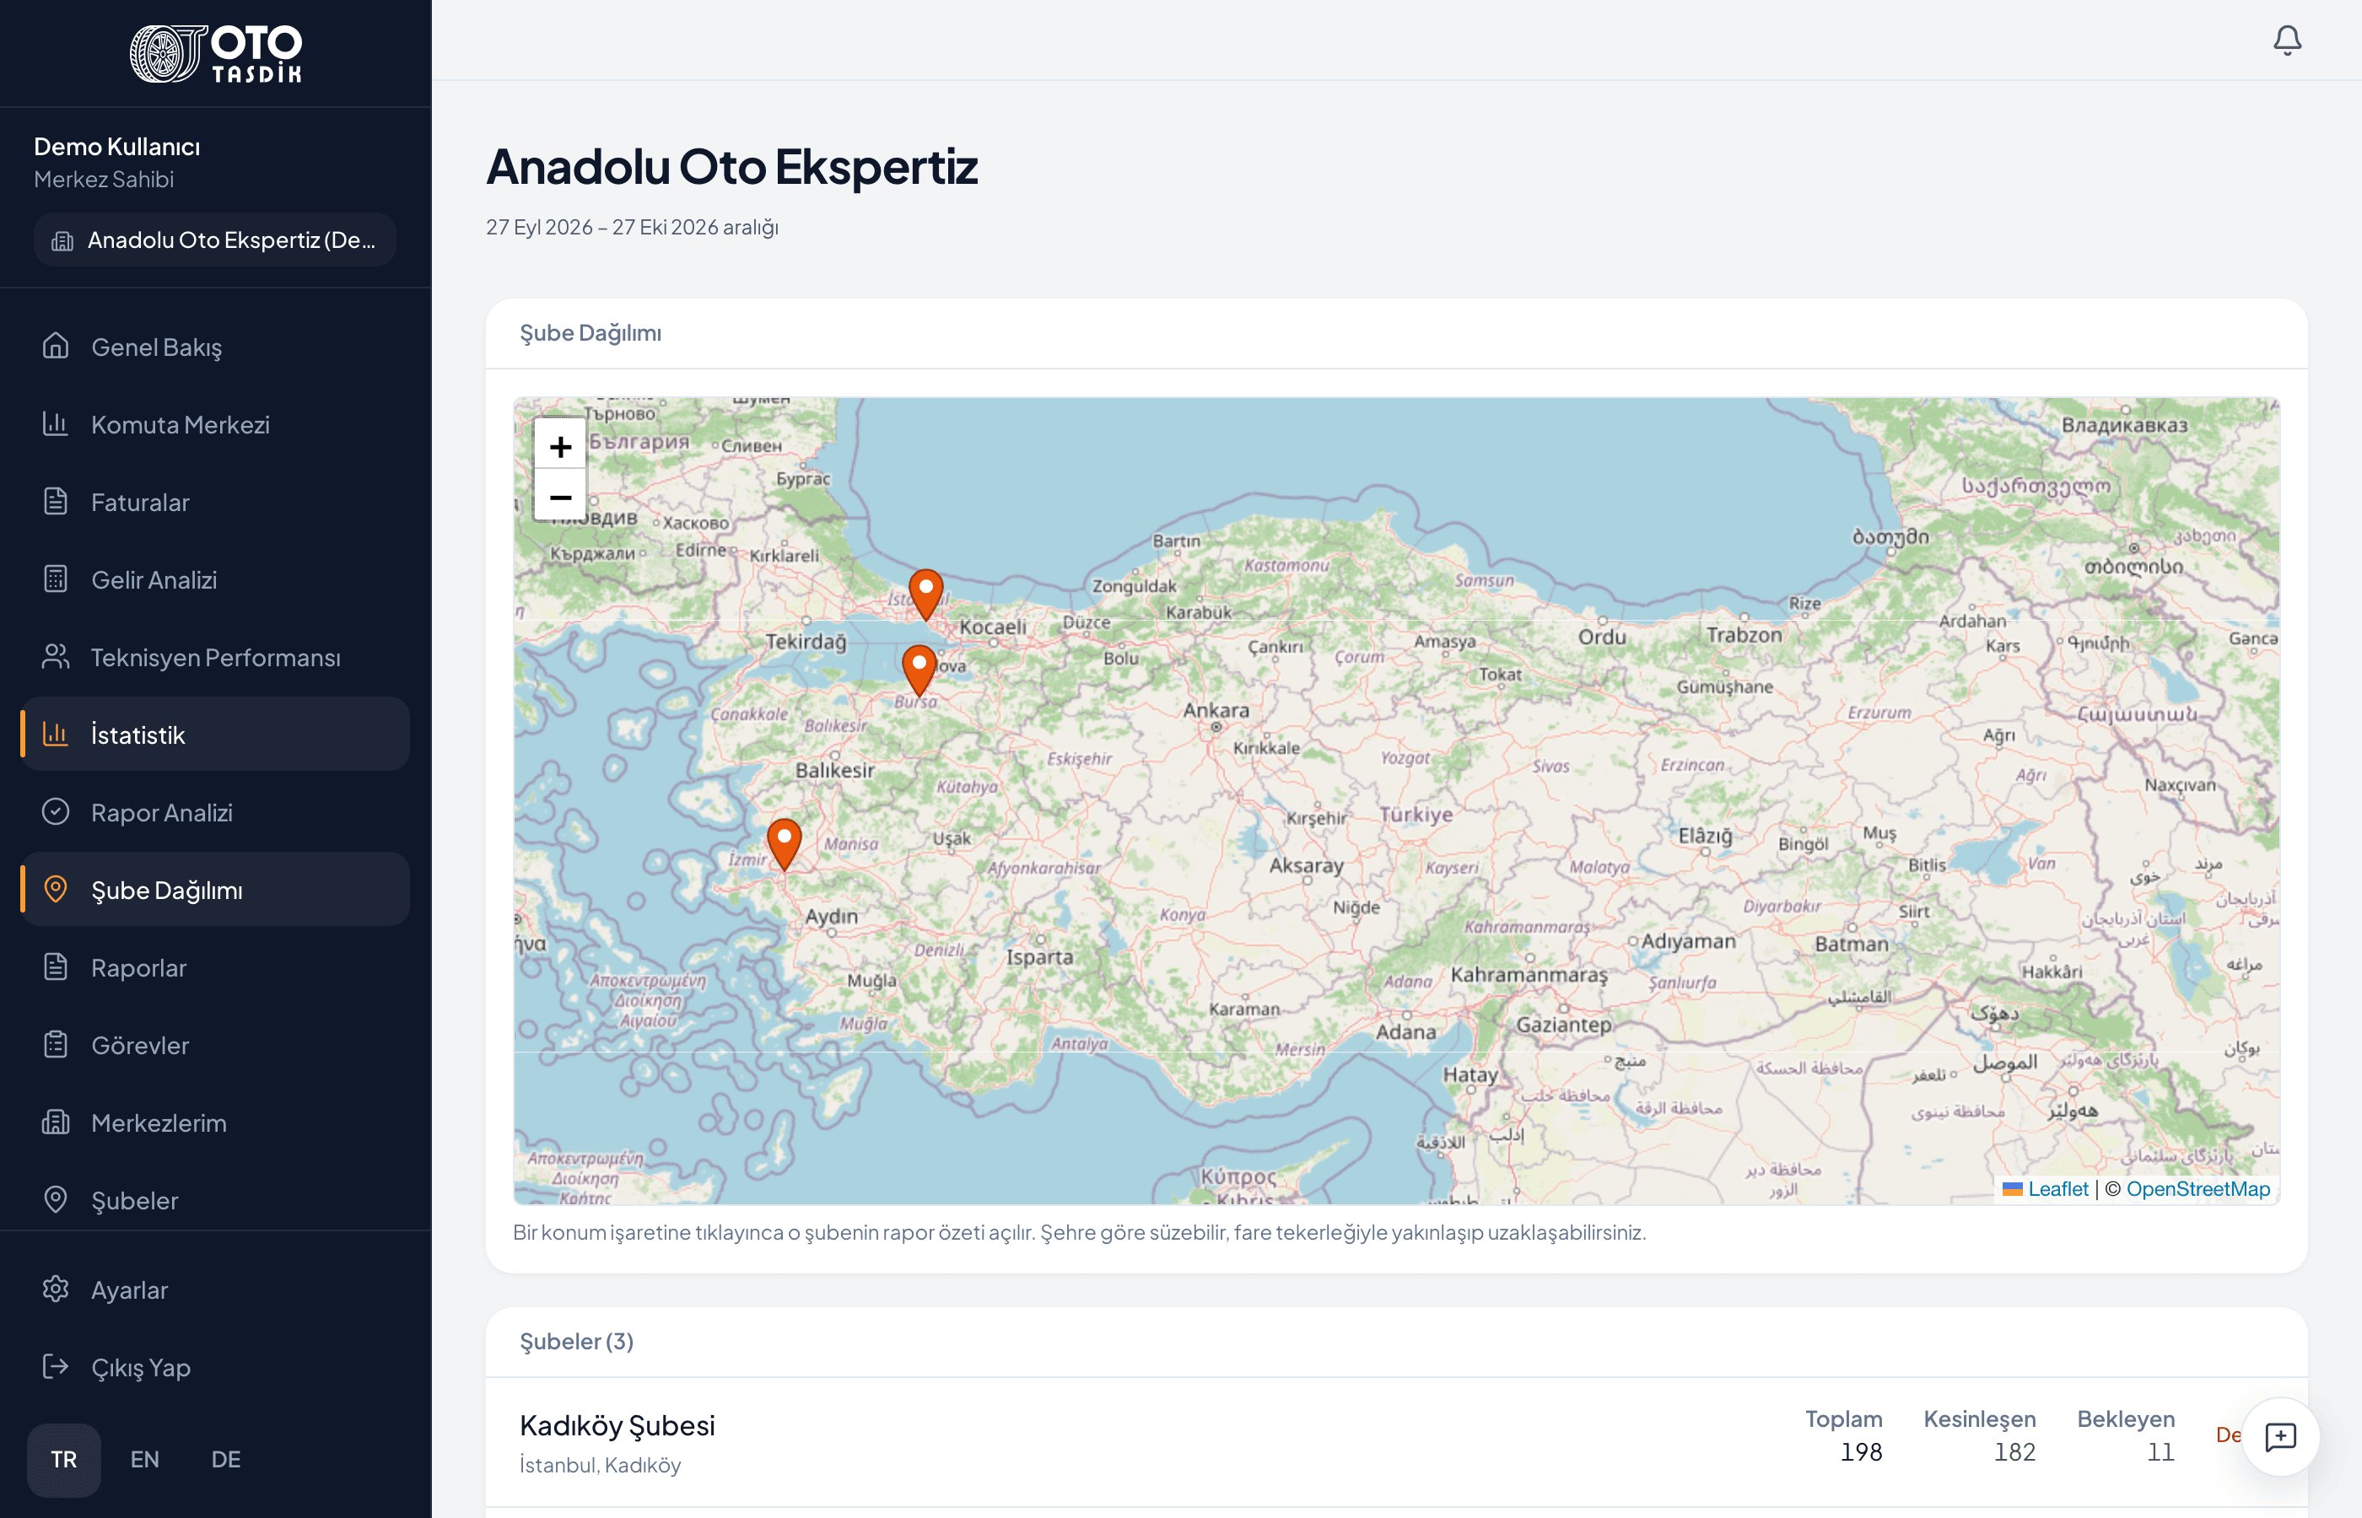Click the Demo Kullanıcı profile name

pos(117,147)
